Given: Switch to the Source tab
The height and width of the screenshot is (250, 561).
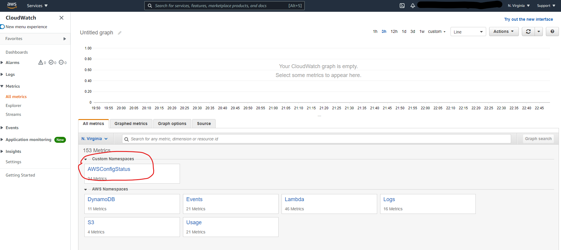Looking at the screenshot, I should pyautogui.click(x=204, y=124).
